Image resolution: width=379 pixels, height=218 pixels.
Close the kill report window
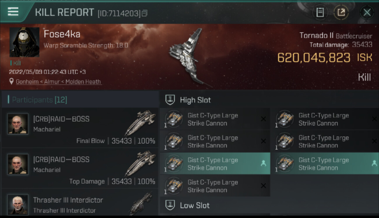pos(367,12)
